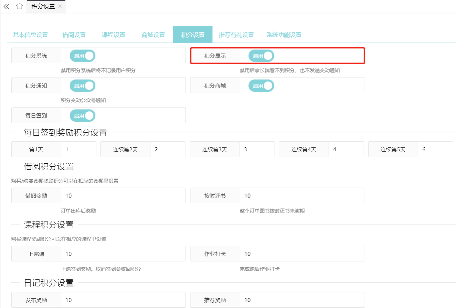Toggle the 积分显示 switch

coord(261,56)
